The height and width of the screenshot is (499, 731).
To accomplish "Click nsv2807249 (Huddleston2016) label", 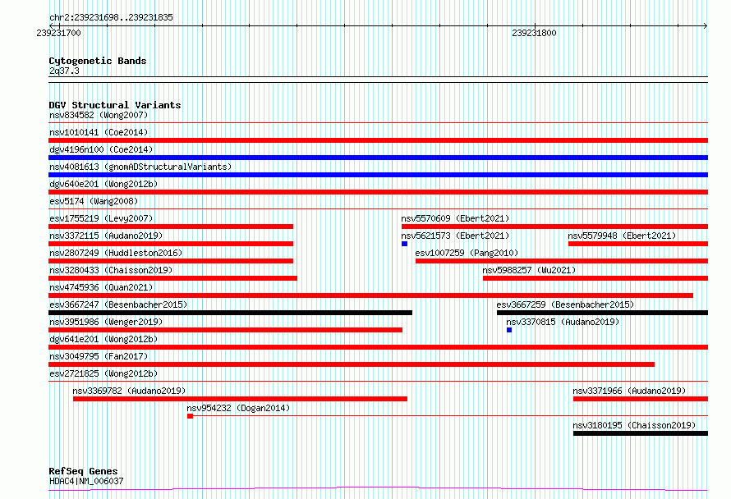I will (116, 253).
